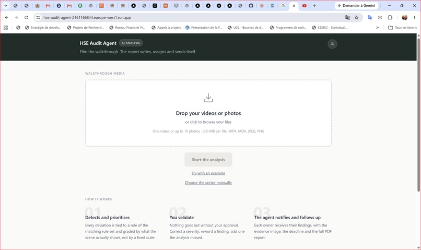This screenshot has height=250, width=421.
Task: Switch to the green B tab
Action: pyautogui.click(x=80, y=6)
